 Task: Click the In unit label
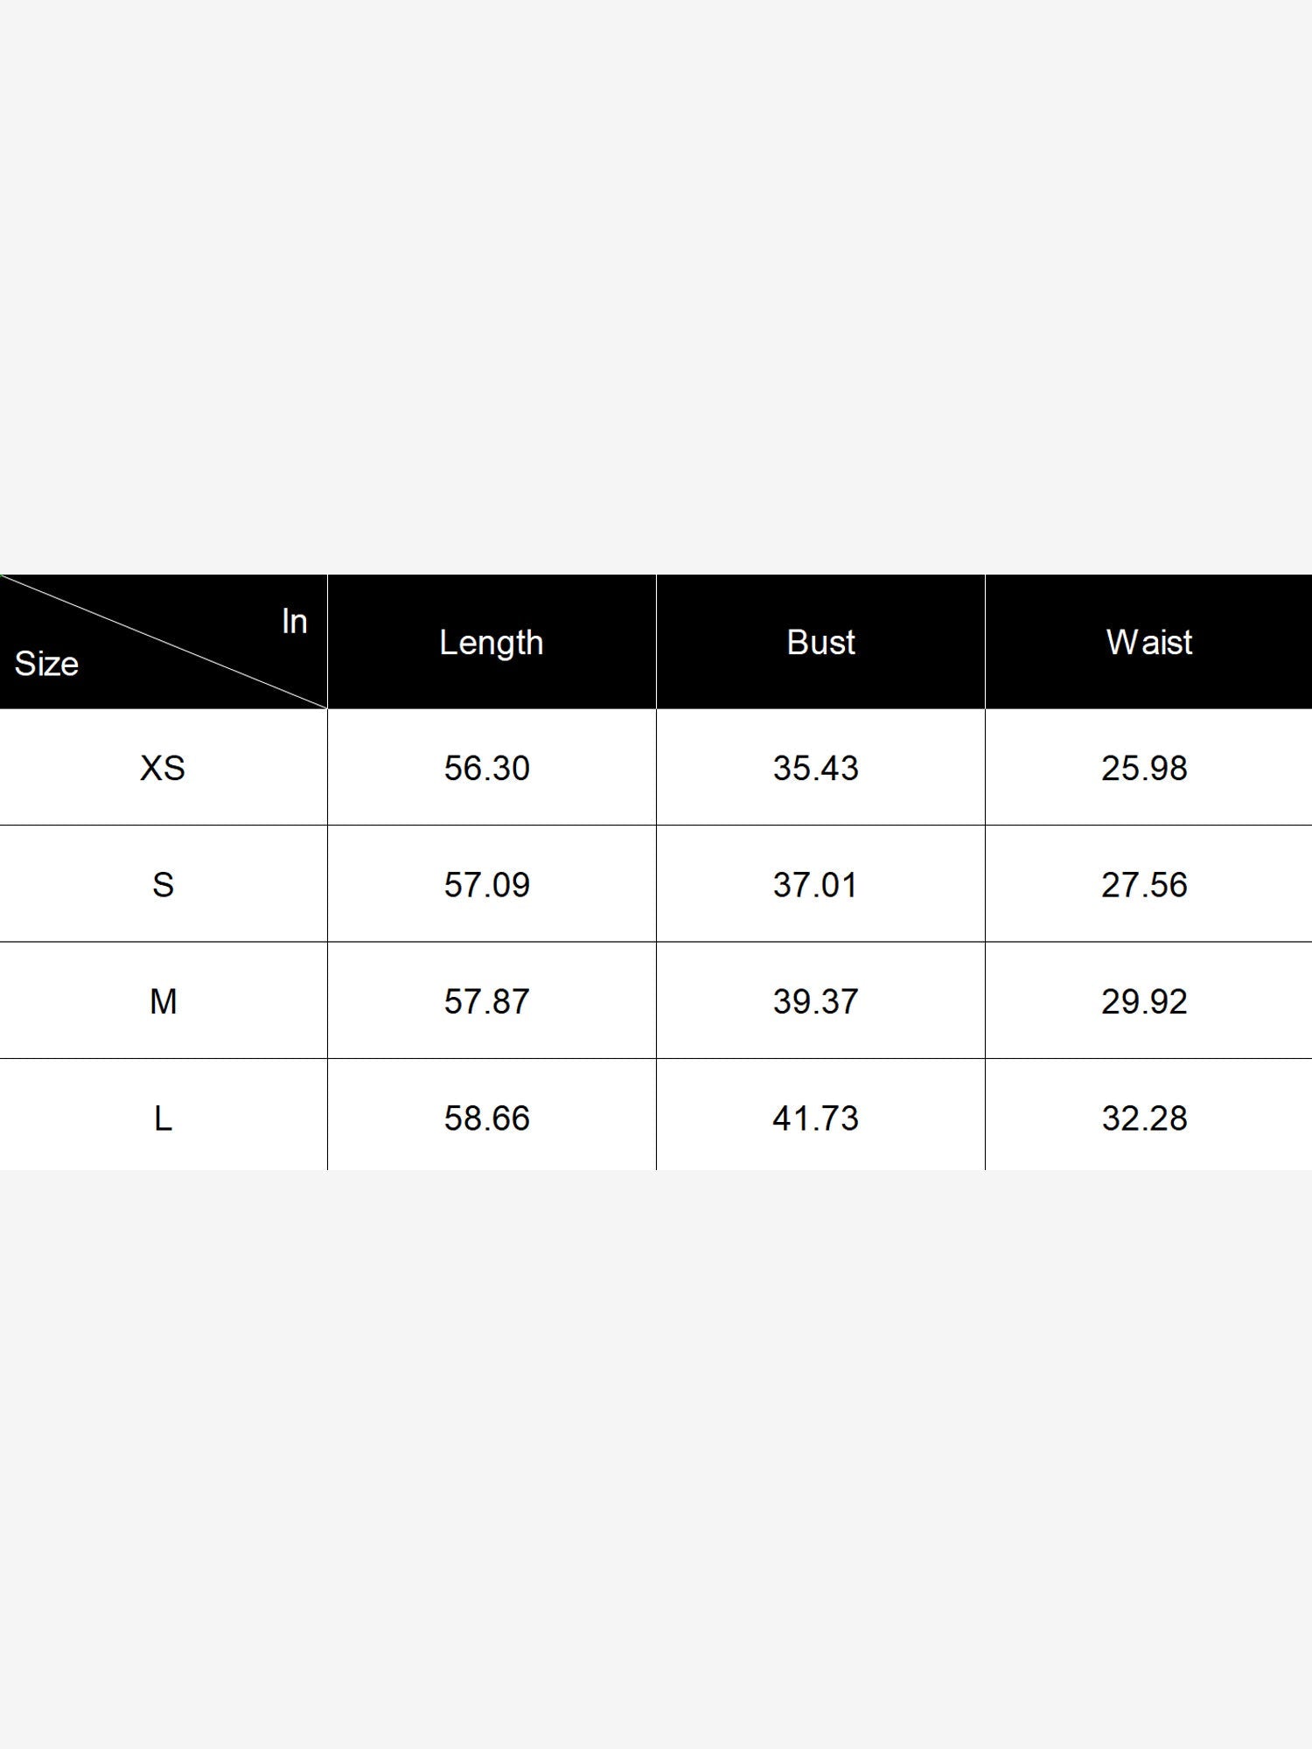(294, 622)
